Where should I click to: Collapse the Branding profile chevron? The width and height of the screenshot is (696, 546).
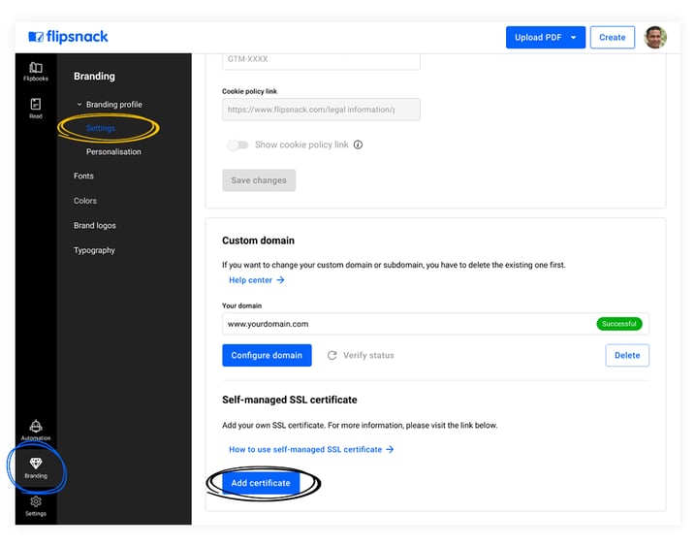[79, 105]
